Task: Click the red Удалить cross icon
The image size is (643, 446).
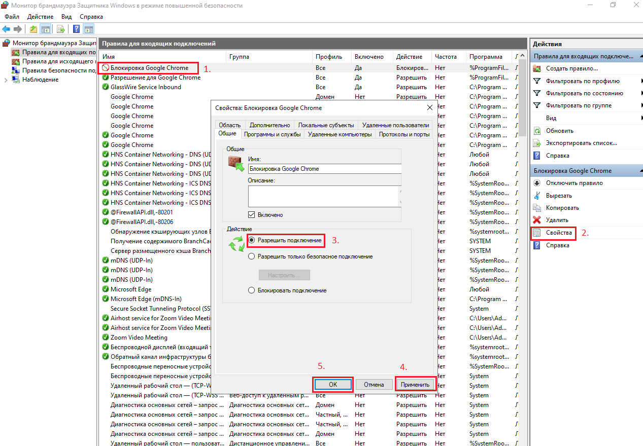Action: pos(537,220)
